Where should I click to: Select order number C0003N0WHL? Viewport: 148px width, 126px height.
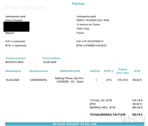39,80
